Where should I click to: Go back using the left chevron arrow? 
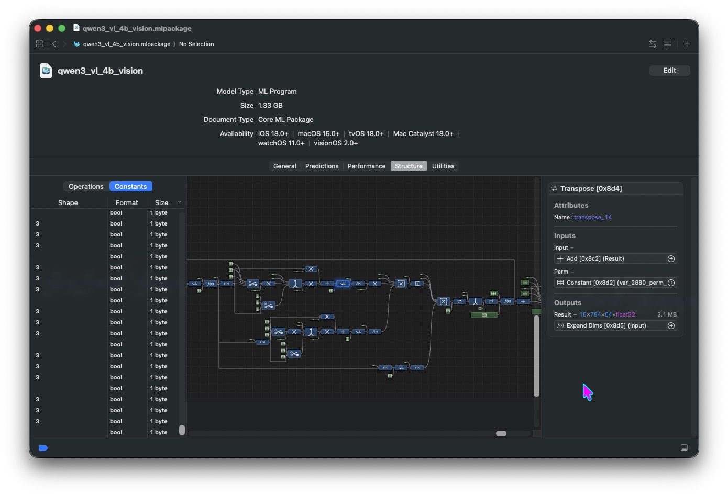pyautogui.click(x=54, y=44)
